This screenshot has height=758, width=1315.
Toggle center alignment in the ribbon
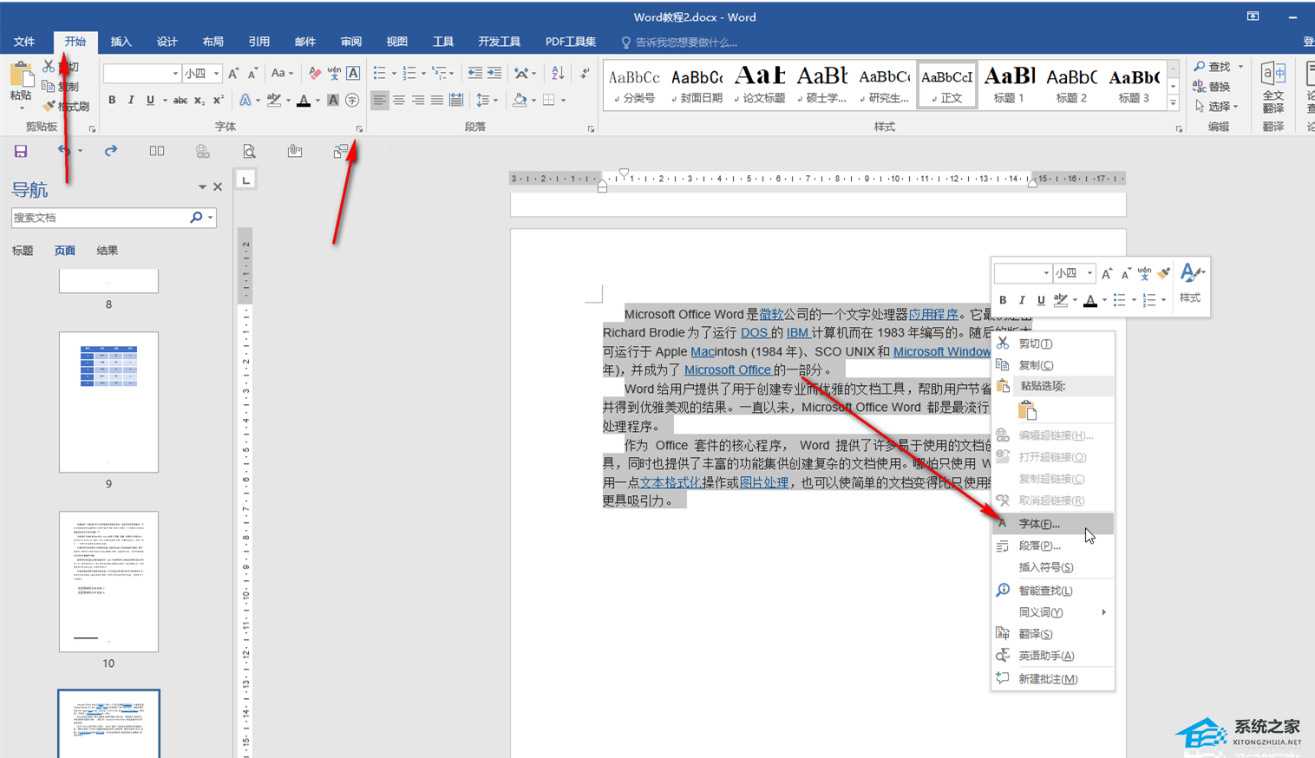(x=399, y=101)
